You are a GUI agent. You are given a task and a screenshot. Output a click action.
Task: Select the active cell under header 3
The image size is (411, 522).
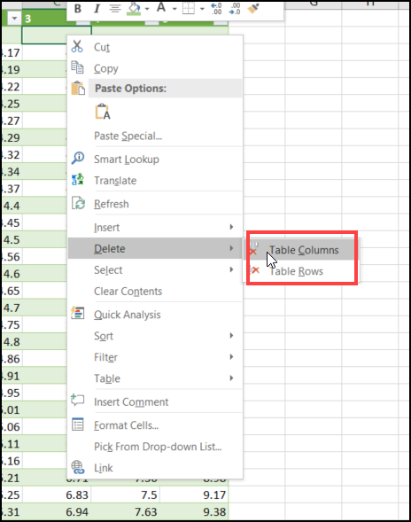pos(56,35)
